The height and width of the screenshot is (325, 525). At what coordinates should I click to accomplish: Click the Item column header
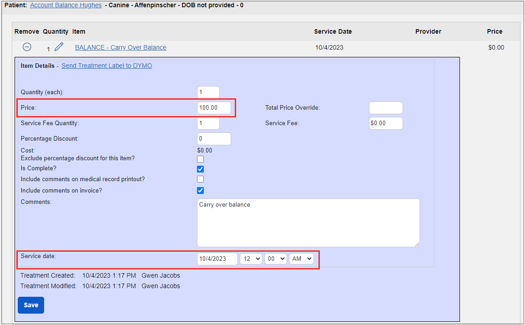pos(79,31)
